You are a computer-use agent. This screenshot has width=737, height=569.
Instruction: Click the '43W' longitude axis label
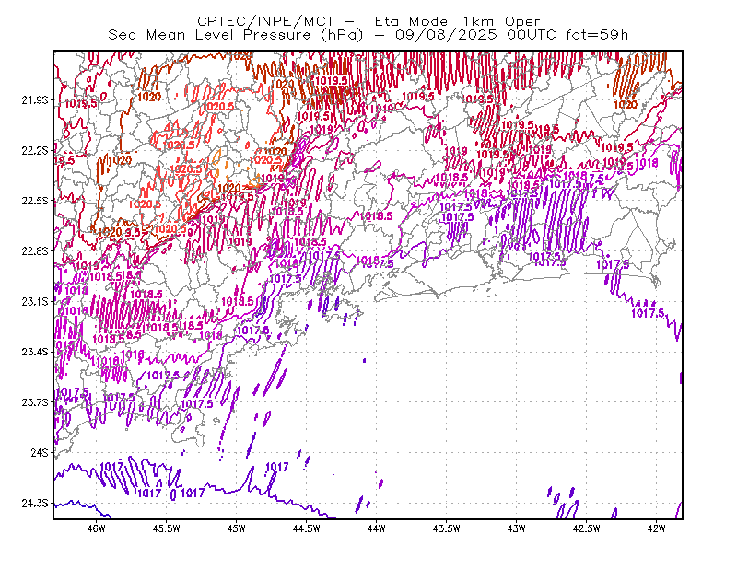click(x=517, y=528)
